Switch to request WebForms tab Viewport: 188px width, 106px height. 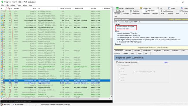coord(146,14)
